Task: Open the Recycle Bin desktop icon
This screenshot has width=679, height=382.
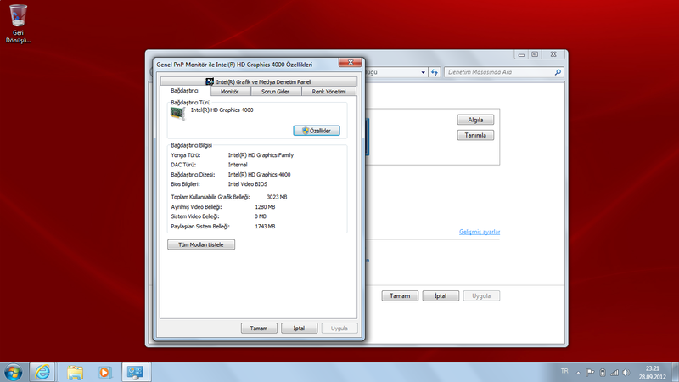Action: pyautogui.click(x=18, y=24)
